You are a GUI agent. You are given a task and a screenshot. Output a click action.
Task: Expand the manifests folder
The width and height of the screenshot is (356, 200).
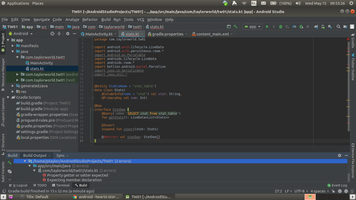click(x=13, y=46)
